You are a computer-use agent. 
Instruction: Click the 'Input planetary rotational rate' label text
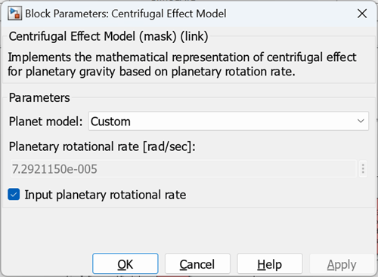105,195
